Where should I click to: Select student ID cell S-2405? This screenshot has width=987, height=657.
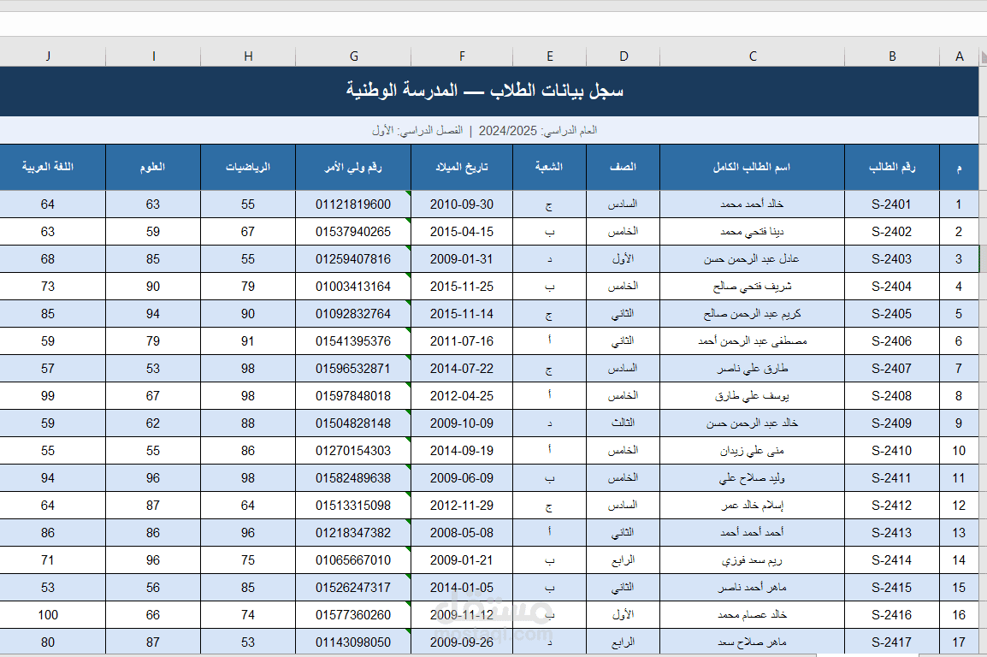point(892,314)
